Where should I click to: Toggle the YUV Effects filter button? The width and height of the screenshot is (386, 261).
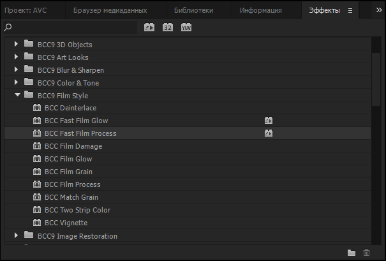click(186, 27)
